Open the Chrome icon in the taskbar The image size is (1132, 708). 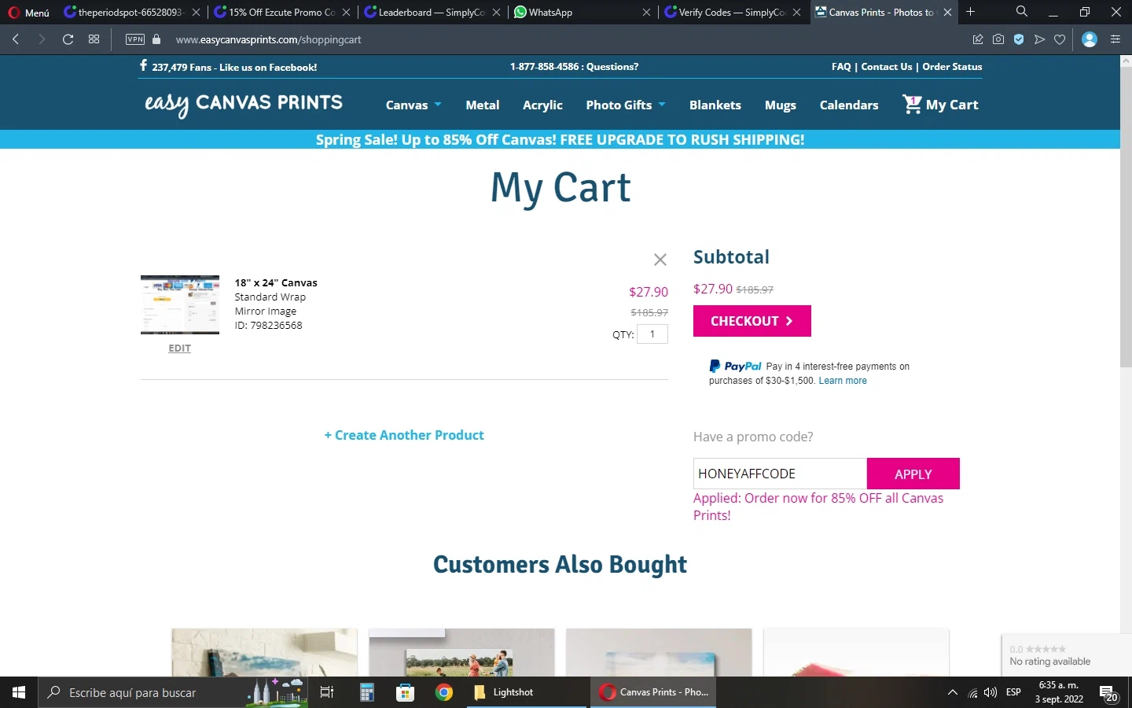click(444, 692)
